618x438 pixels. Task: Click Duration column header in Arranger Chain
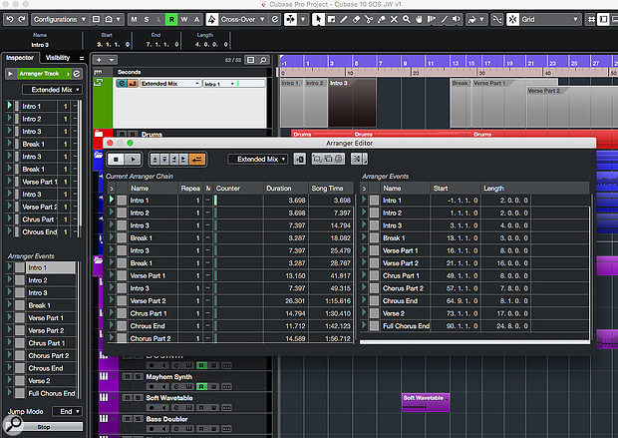tap(285, 189)
